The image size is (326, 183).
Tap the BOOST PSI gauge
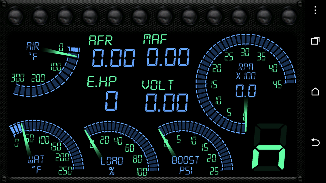(x=195, y=148)
